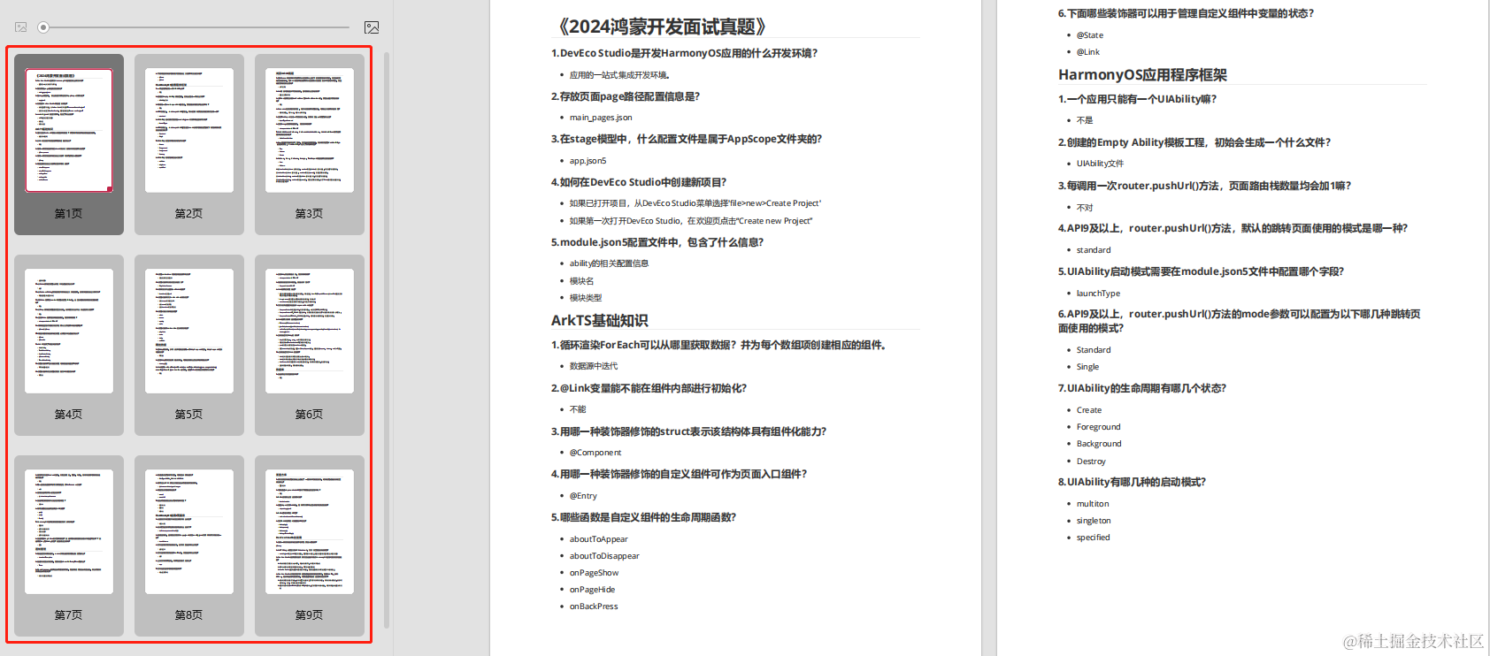Click the text app.json5
Screen dimensions: 1490x656
588,161
